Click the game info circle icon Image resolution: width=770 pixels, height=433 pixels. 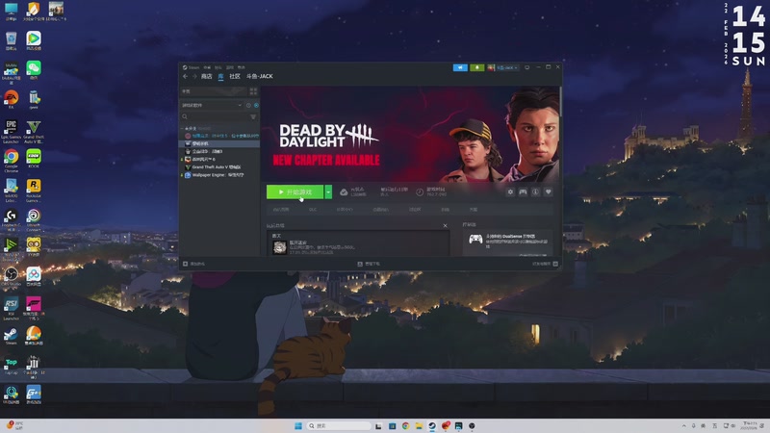pyautogui.click(x=536, y=191)
